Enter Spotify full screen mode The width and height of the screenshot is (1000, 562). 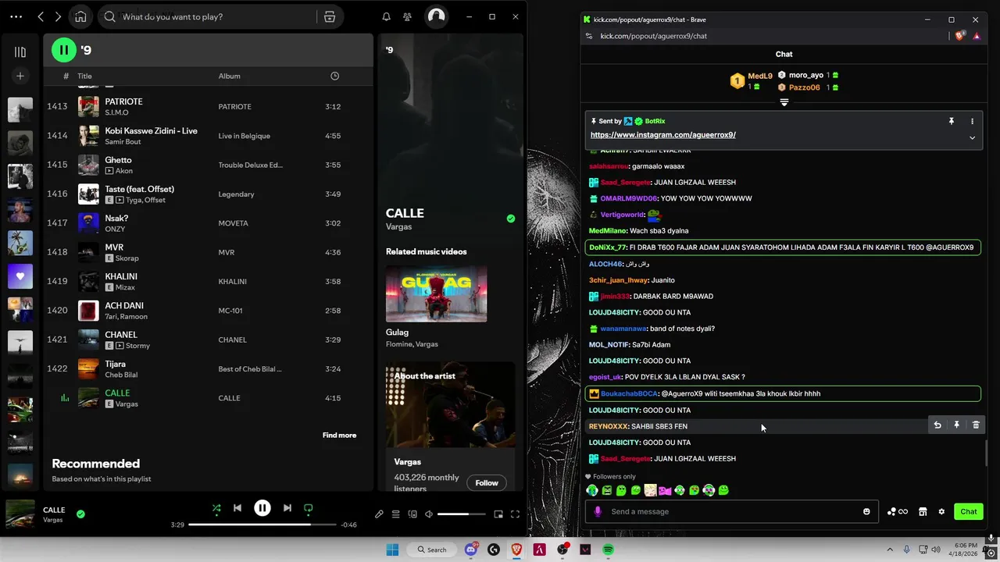click(515, 514)
